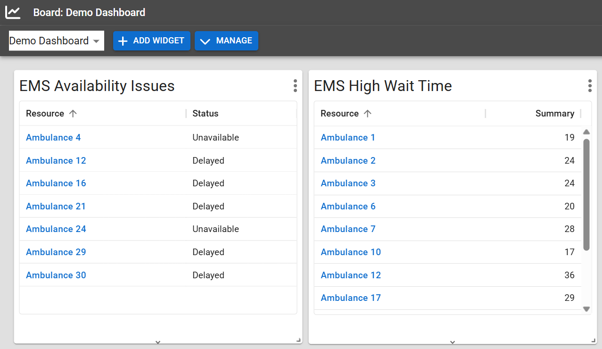The image size is (602, 349).
Task: Click the ADD WIDGET button
Action: pos(152,41)
